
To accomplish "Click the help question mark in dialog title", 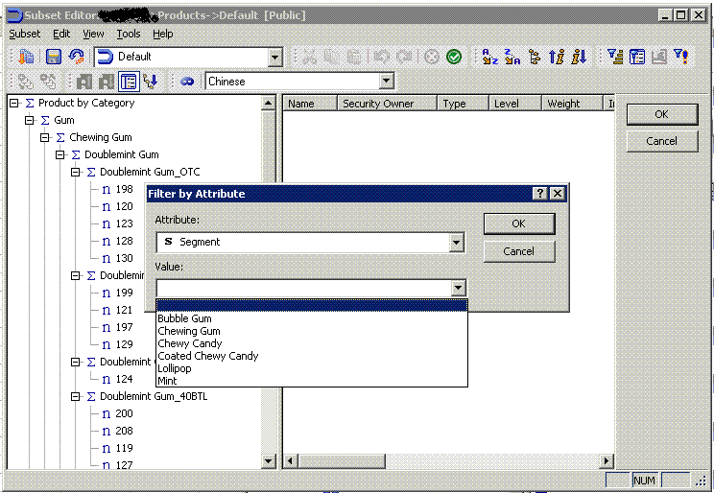I will pyautogui.click(x=540, y=194).
